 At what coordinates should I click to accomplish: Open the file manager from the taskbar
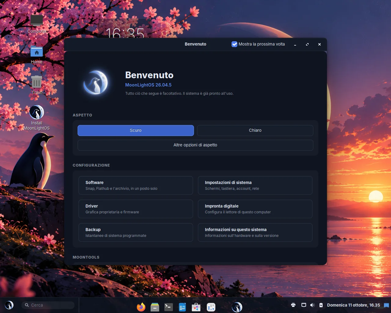155,307
